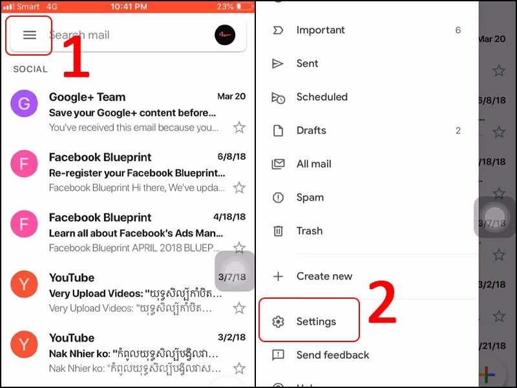The image size is (517, 388).
Task: Open the hamburger navigation menu
Action: click(30, 35)
